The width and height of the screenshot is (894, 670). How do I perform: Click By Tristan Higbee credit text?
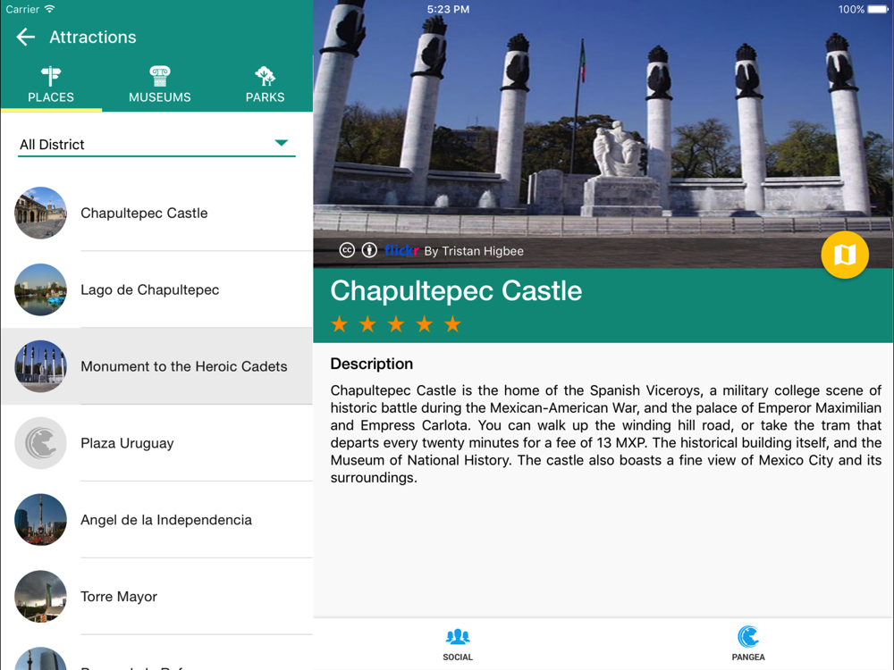[474, 251]
